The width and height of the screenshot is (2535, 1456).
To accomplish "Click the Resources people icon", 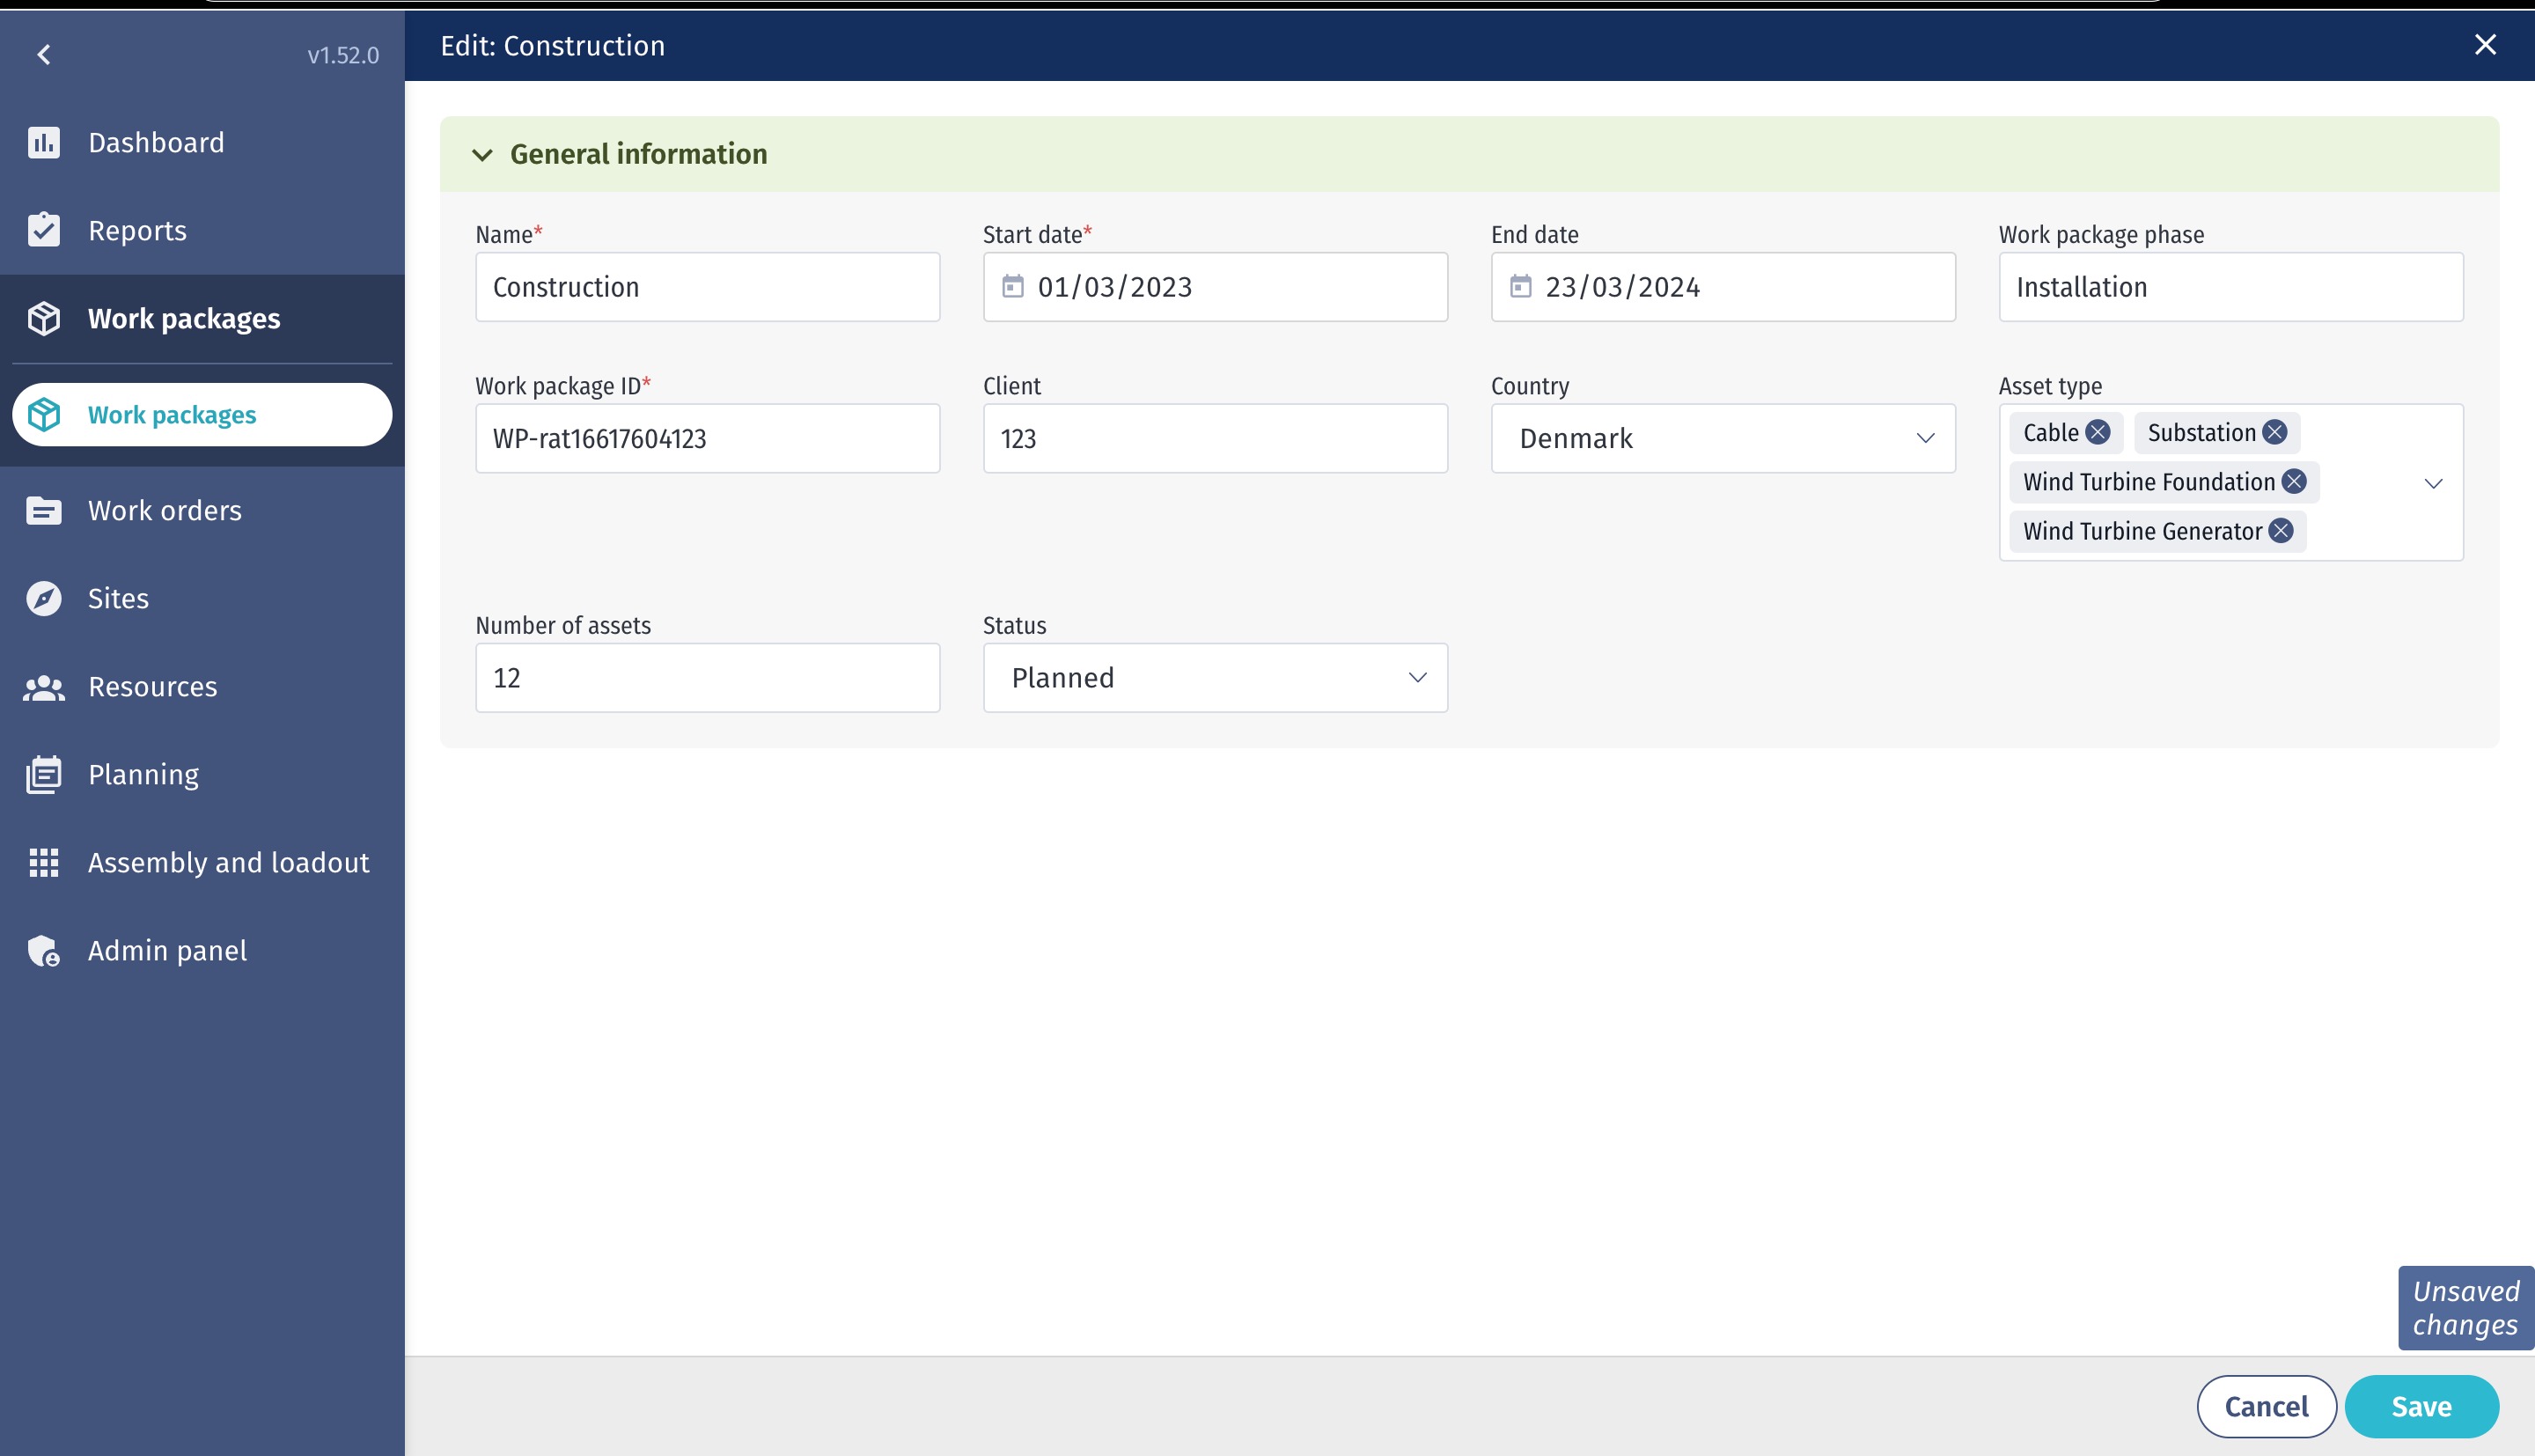I will [x=44, y=687].
